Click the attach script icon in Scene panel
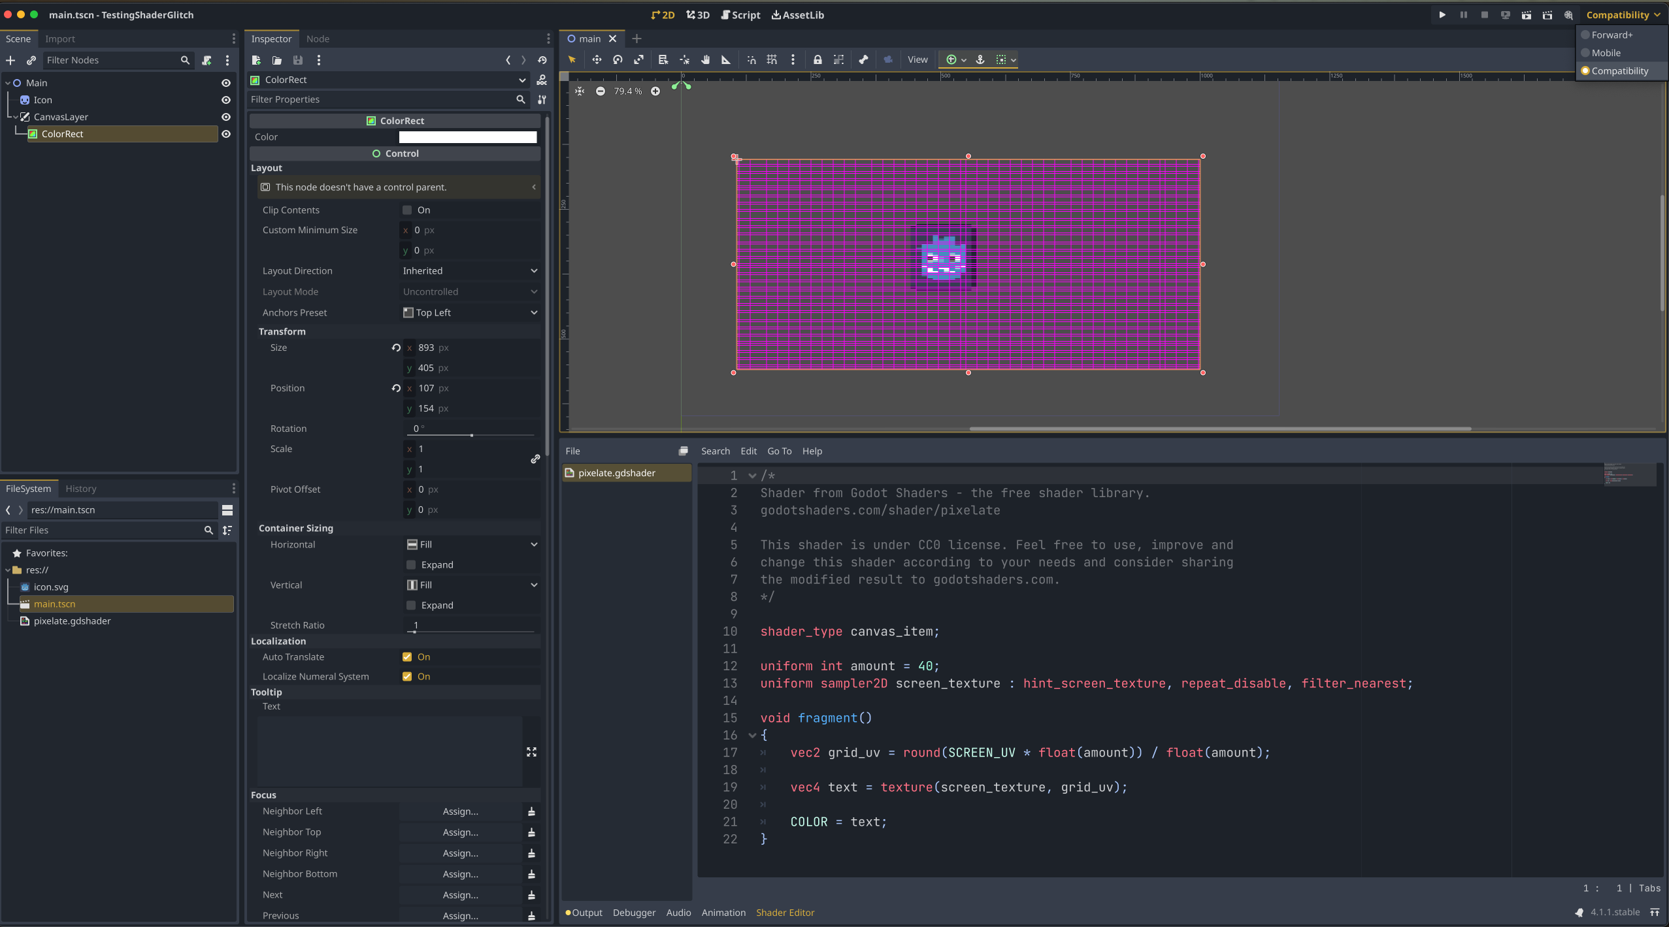 (x=207, y=60)
